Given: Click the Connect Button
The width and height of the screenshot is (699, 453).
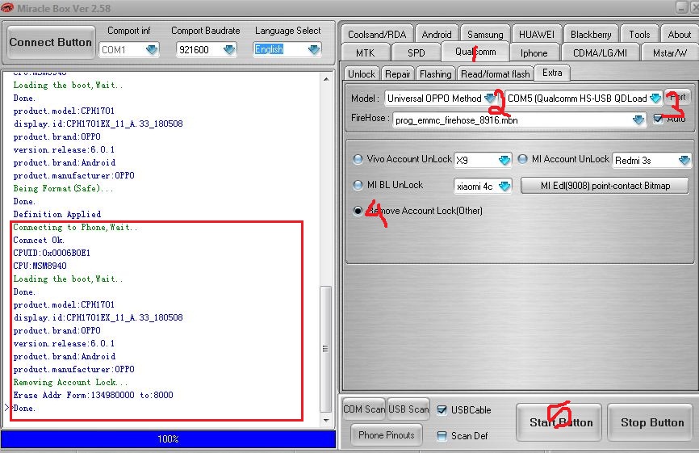Looking at the screenshot, I should point(50,42).
